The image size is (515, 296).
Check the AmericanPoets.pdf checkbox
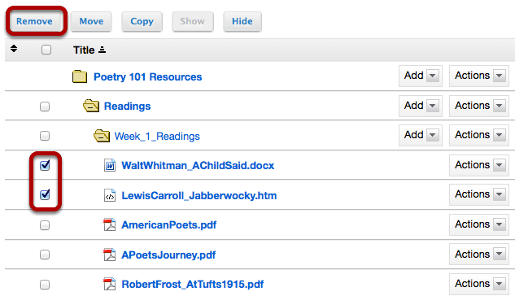pos(45,225)
